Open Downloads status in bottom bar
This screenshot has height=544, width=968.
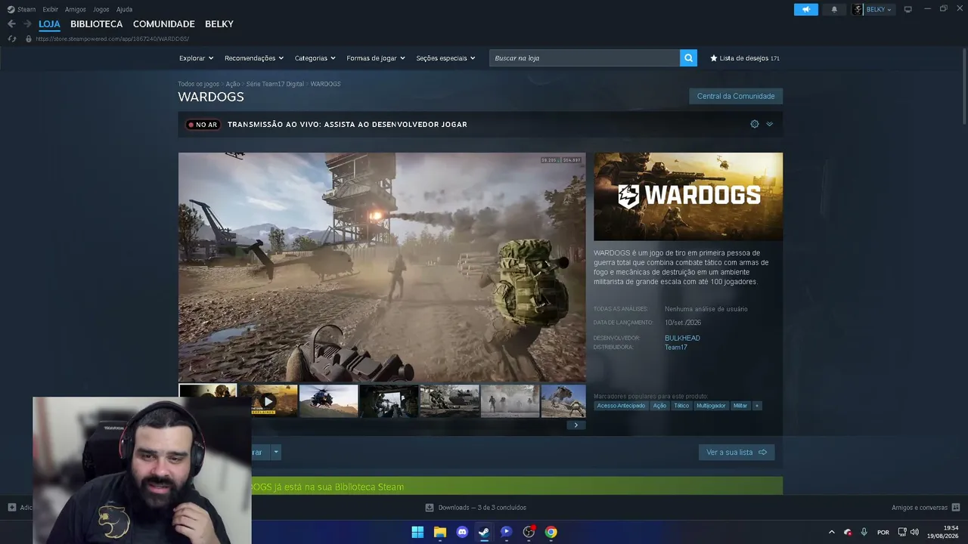coord(476,508)
